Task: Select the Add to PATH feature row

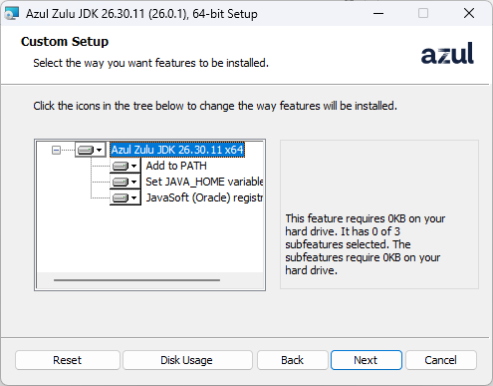Action: [176, 166]
